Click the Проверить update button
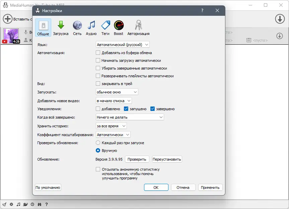The height and width of the screenshot is (209, 289). [137, 159]
